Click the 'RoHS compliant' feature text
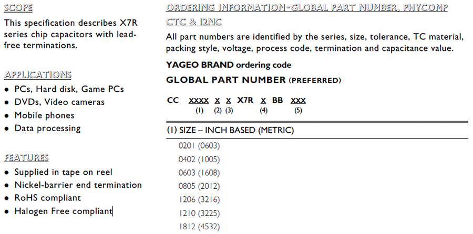Viewport: 473px width, 234px height. pyautogui.click(x=47, y=198)
